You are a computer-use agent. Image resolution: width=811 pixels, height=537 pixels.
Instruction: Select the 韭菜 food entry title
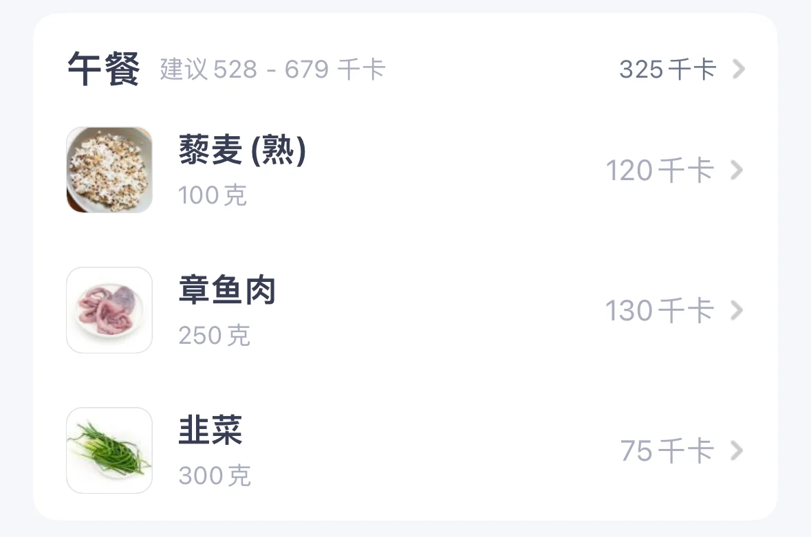coord(210,430)
